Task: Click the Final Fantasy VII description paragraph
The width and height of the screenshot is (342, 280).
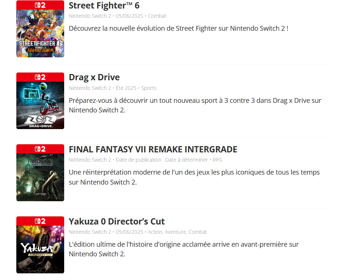Action: 194,177
